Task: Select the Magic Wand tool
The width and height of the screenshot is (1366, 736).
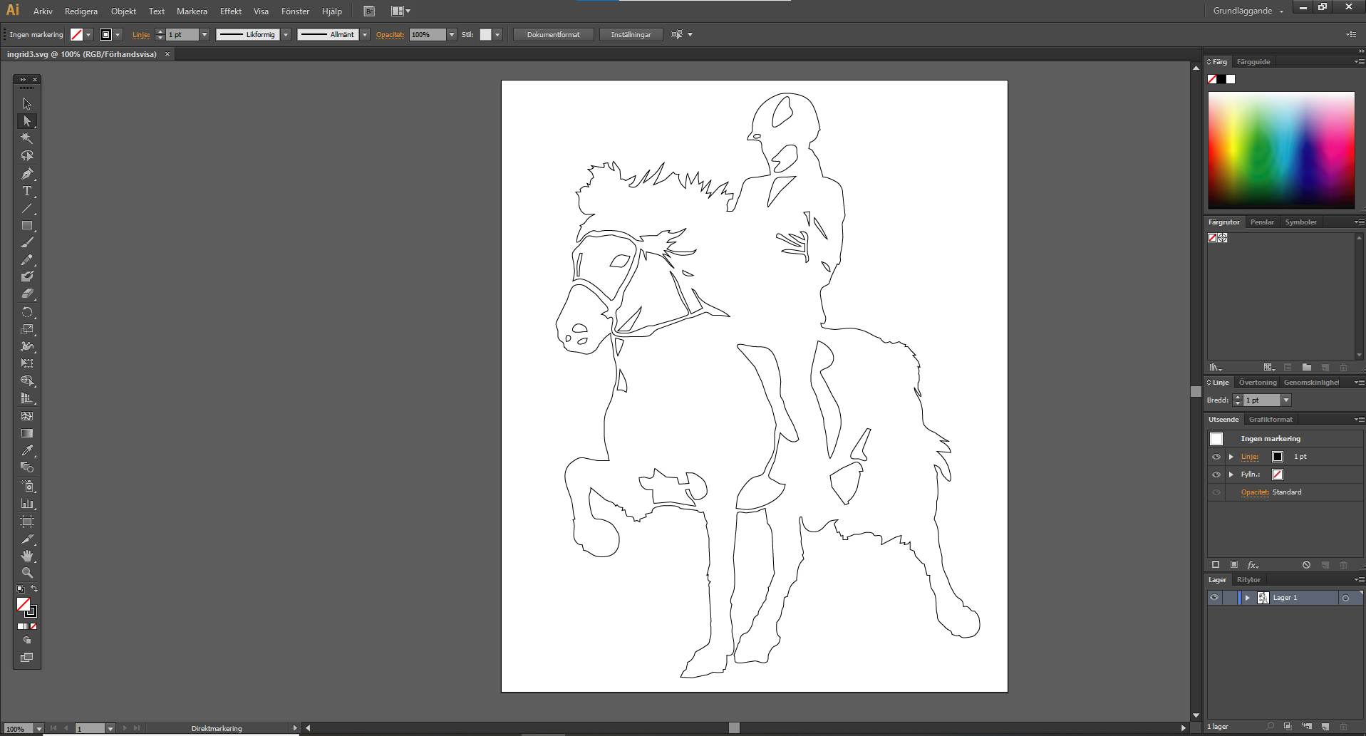Action: click(27, 138)
